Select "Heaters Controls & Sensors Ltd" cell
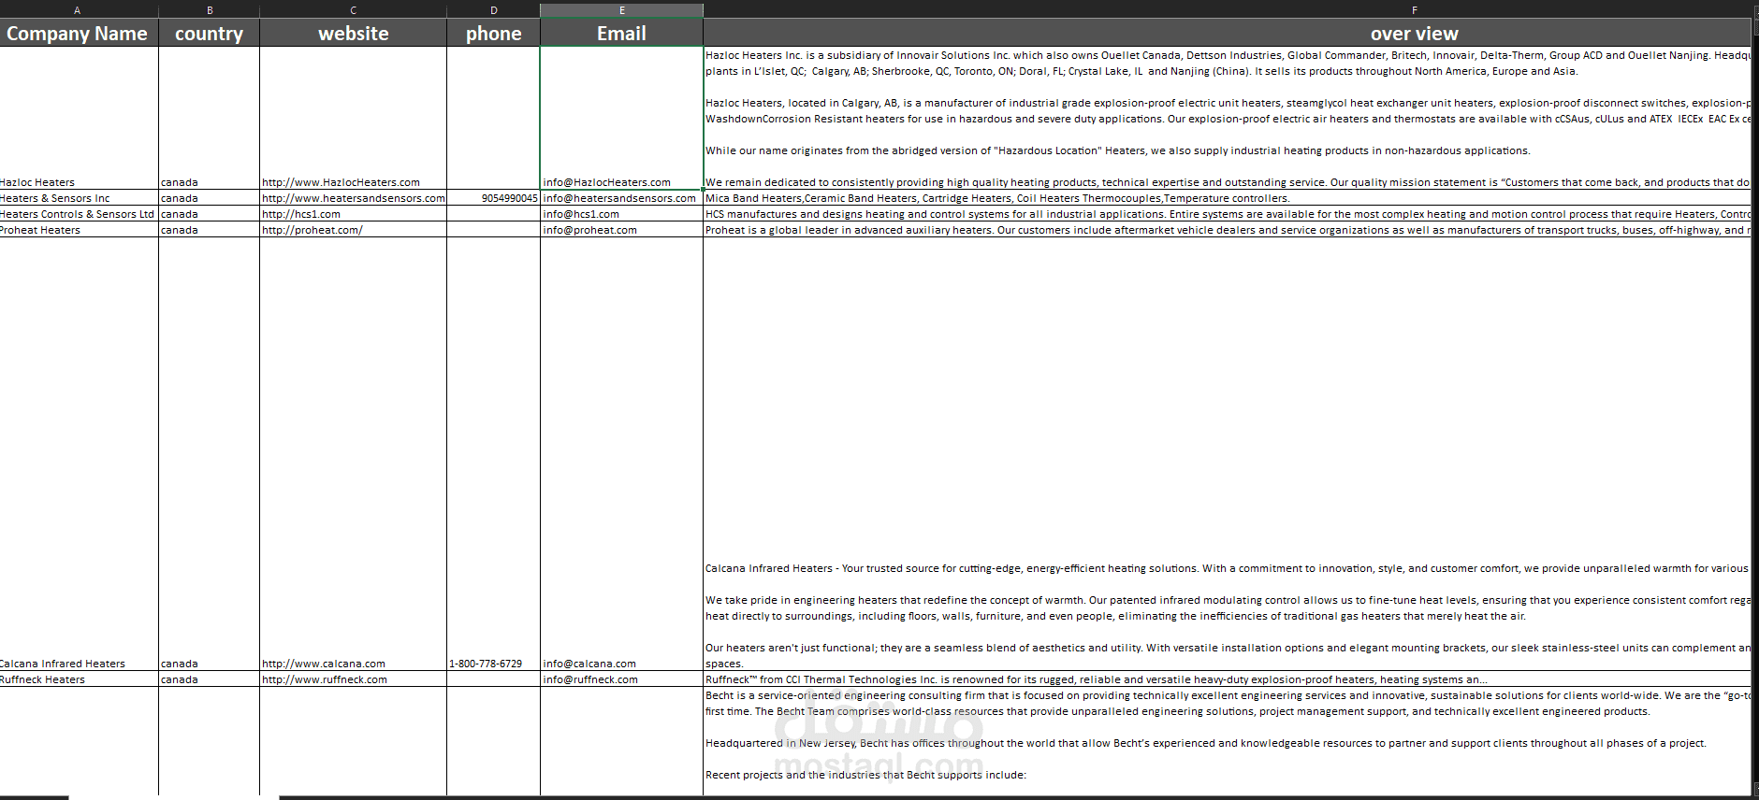 [x=79, y=214]
